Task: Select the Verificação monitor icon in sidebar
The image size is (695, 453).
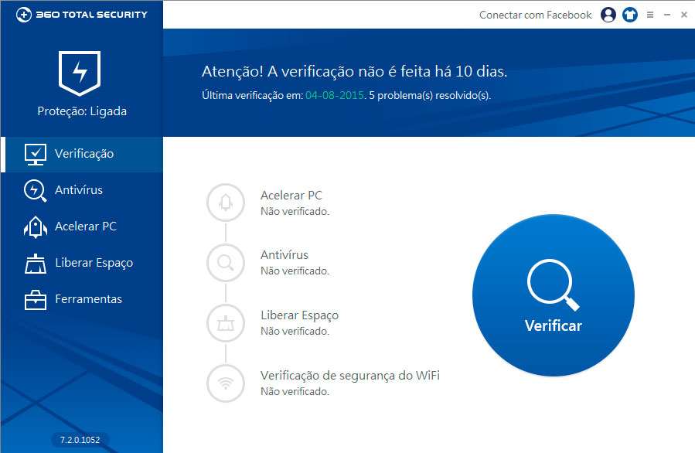Action: 34,154
